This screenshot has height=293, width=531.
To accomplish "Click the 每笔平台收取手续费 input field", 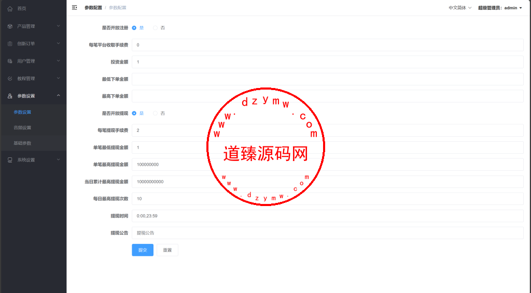I will point(328,45).
